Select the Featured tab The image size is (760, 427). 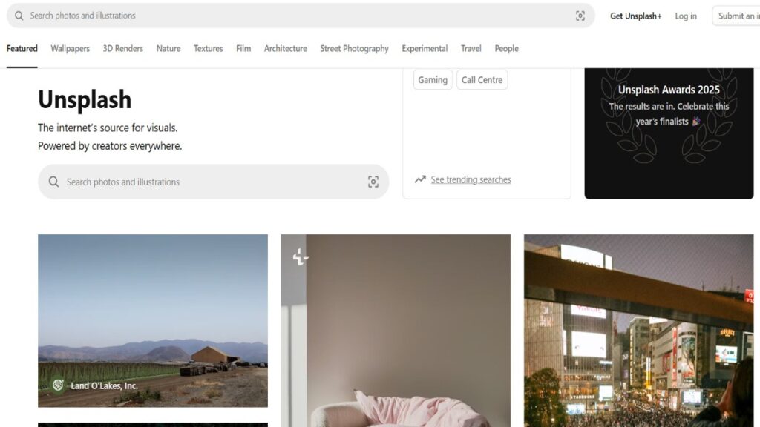22,49
